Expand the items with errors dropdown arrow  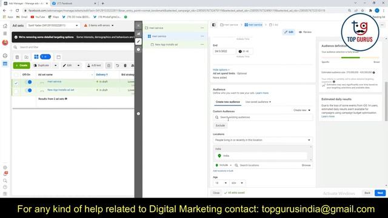(x=113, y=25)
